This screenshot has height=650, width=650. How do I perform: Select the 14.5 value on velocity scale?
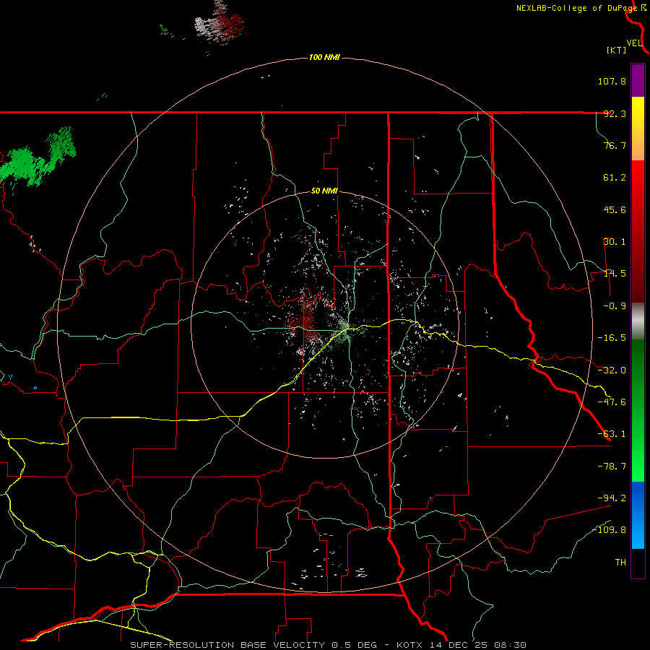615,274
